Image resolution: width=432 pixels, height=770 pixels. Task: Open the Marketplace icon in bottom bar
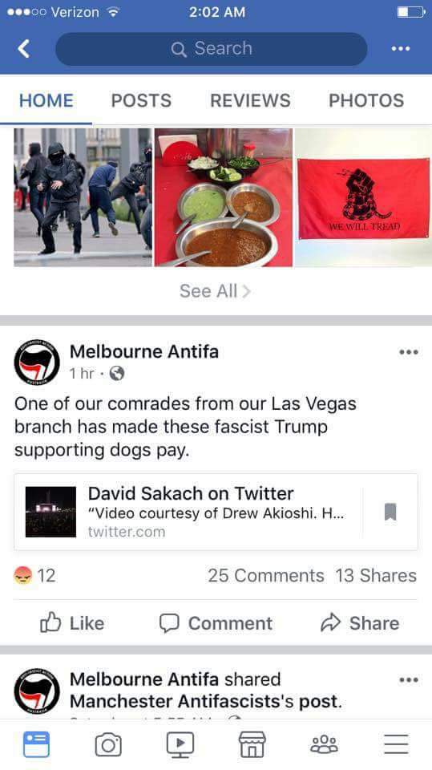(x=252, y=744)
